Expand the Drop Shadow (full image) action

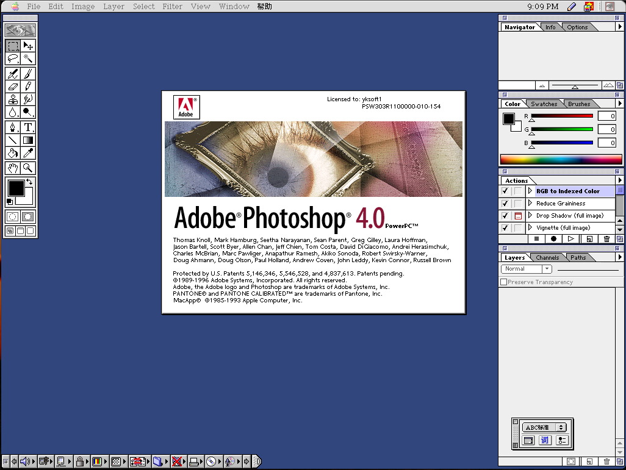point(530,215)
